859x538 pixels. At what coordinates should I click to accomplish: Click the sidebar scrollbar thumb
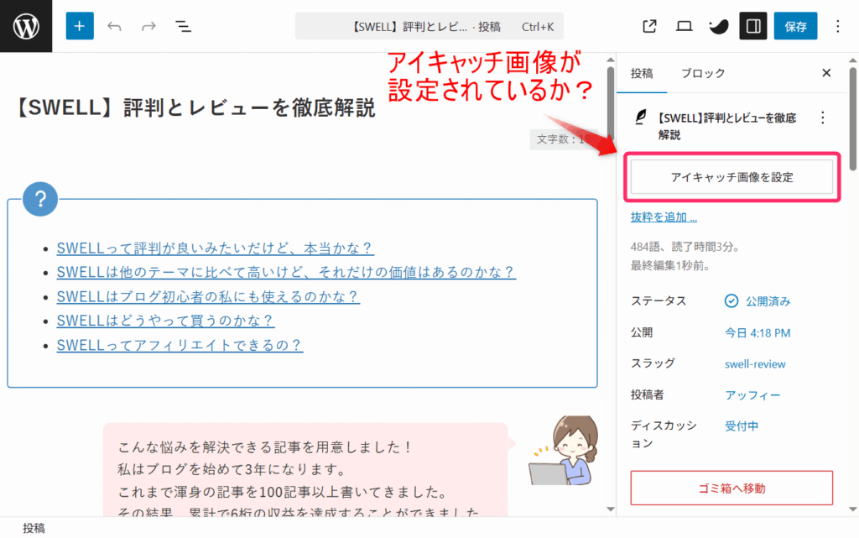click(x=853, y=118)
